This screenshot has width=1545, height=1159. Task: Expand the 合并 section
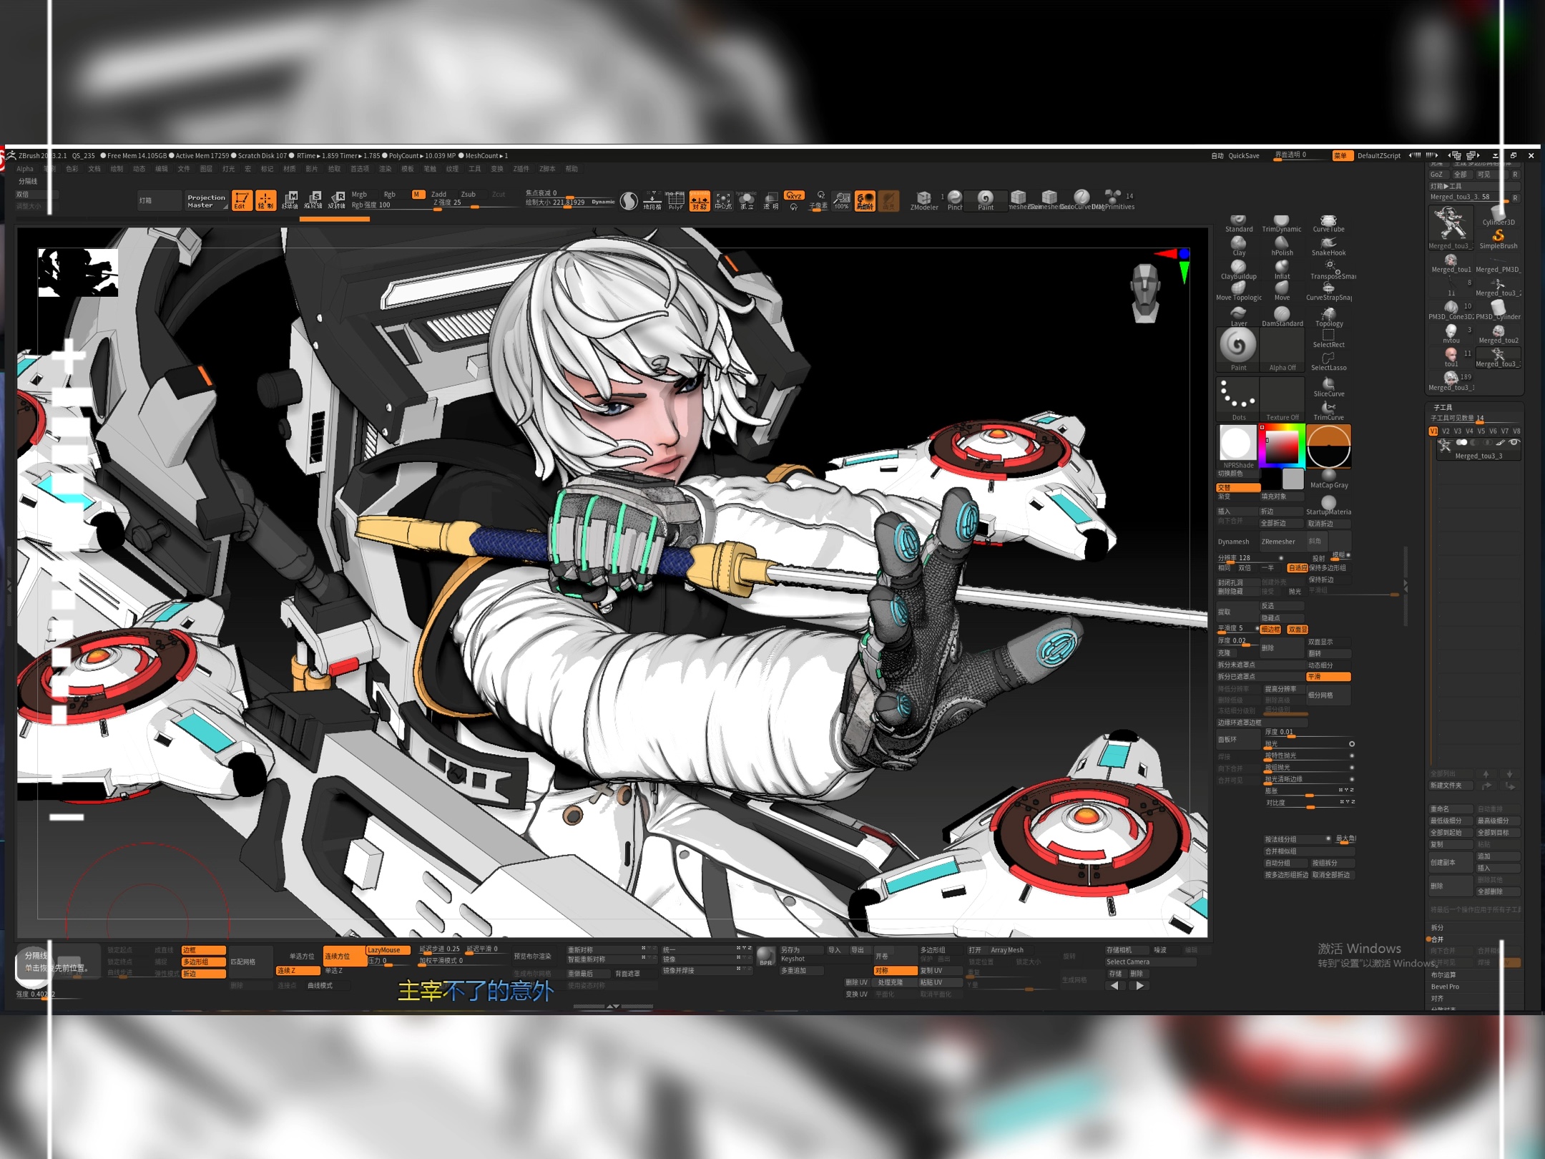click(x=1437, y=939)
